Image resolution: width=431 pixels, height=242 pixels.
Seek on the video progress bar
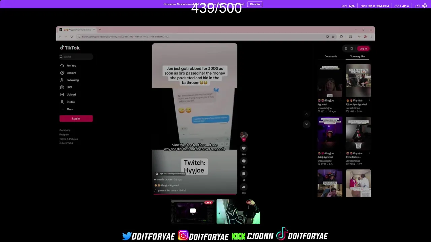click(x=195, y=194)
